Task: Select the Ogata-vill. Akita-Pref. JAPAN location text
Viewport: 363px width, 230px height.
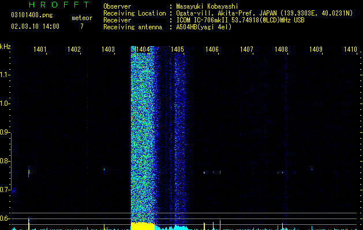Action: point(264,13)
